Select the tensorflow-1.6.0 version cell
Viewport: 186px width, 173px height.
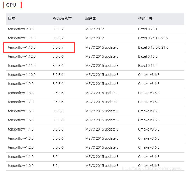[x=21, y=111]
